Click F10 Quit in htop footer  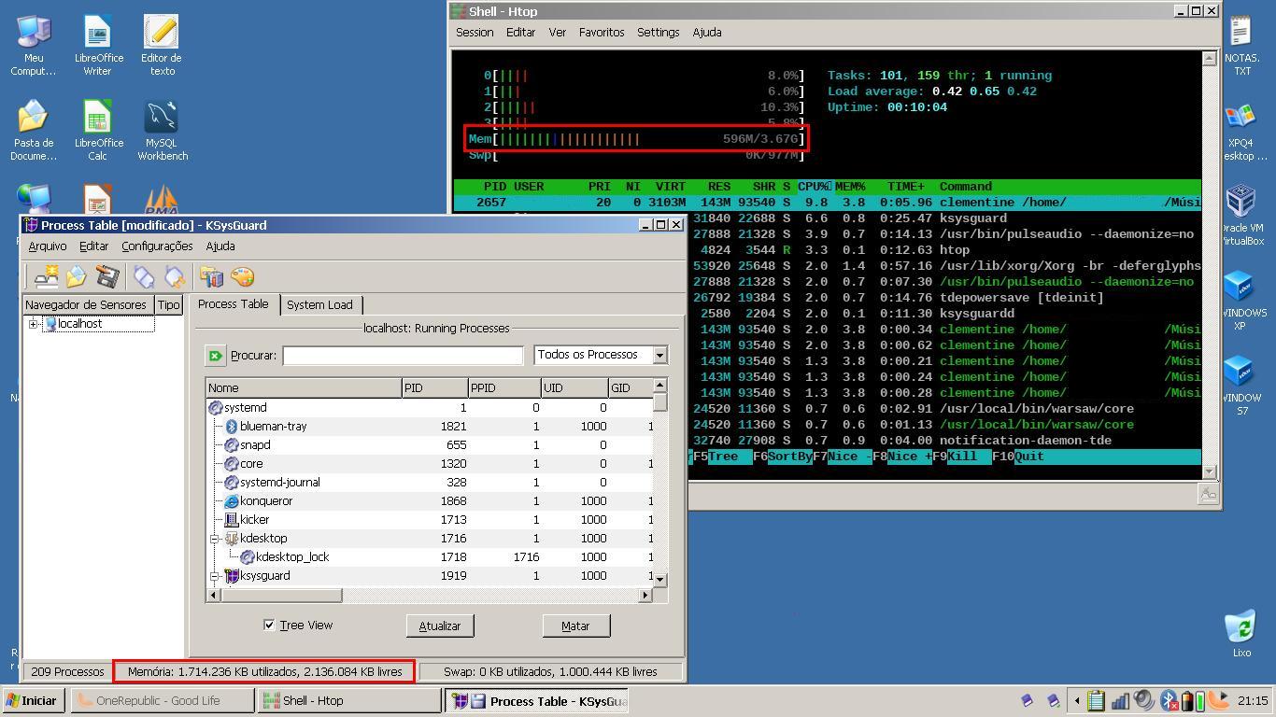pyautogui.click(x=1018, y=457)
